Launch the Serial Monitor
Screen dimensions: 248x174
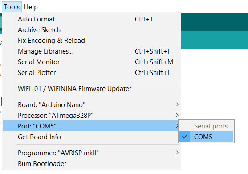91,62
